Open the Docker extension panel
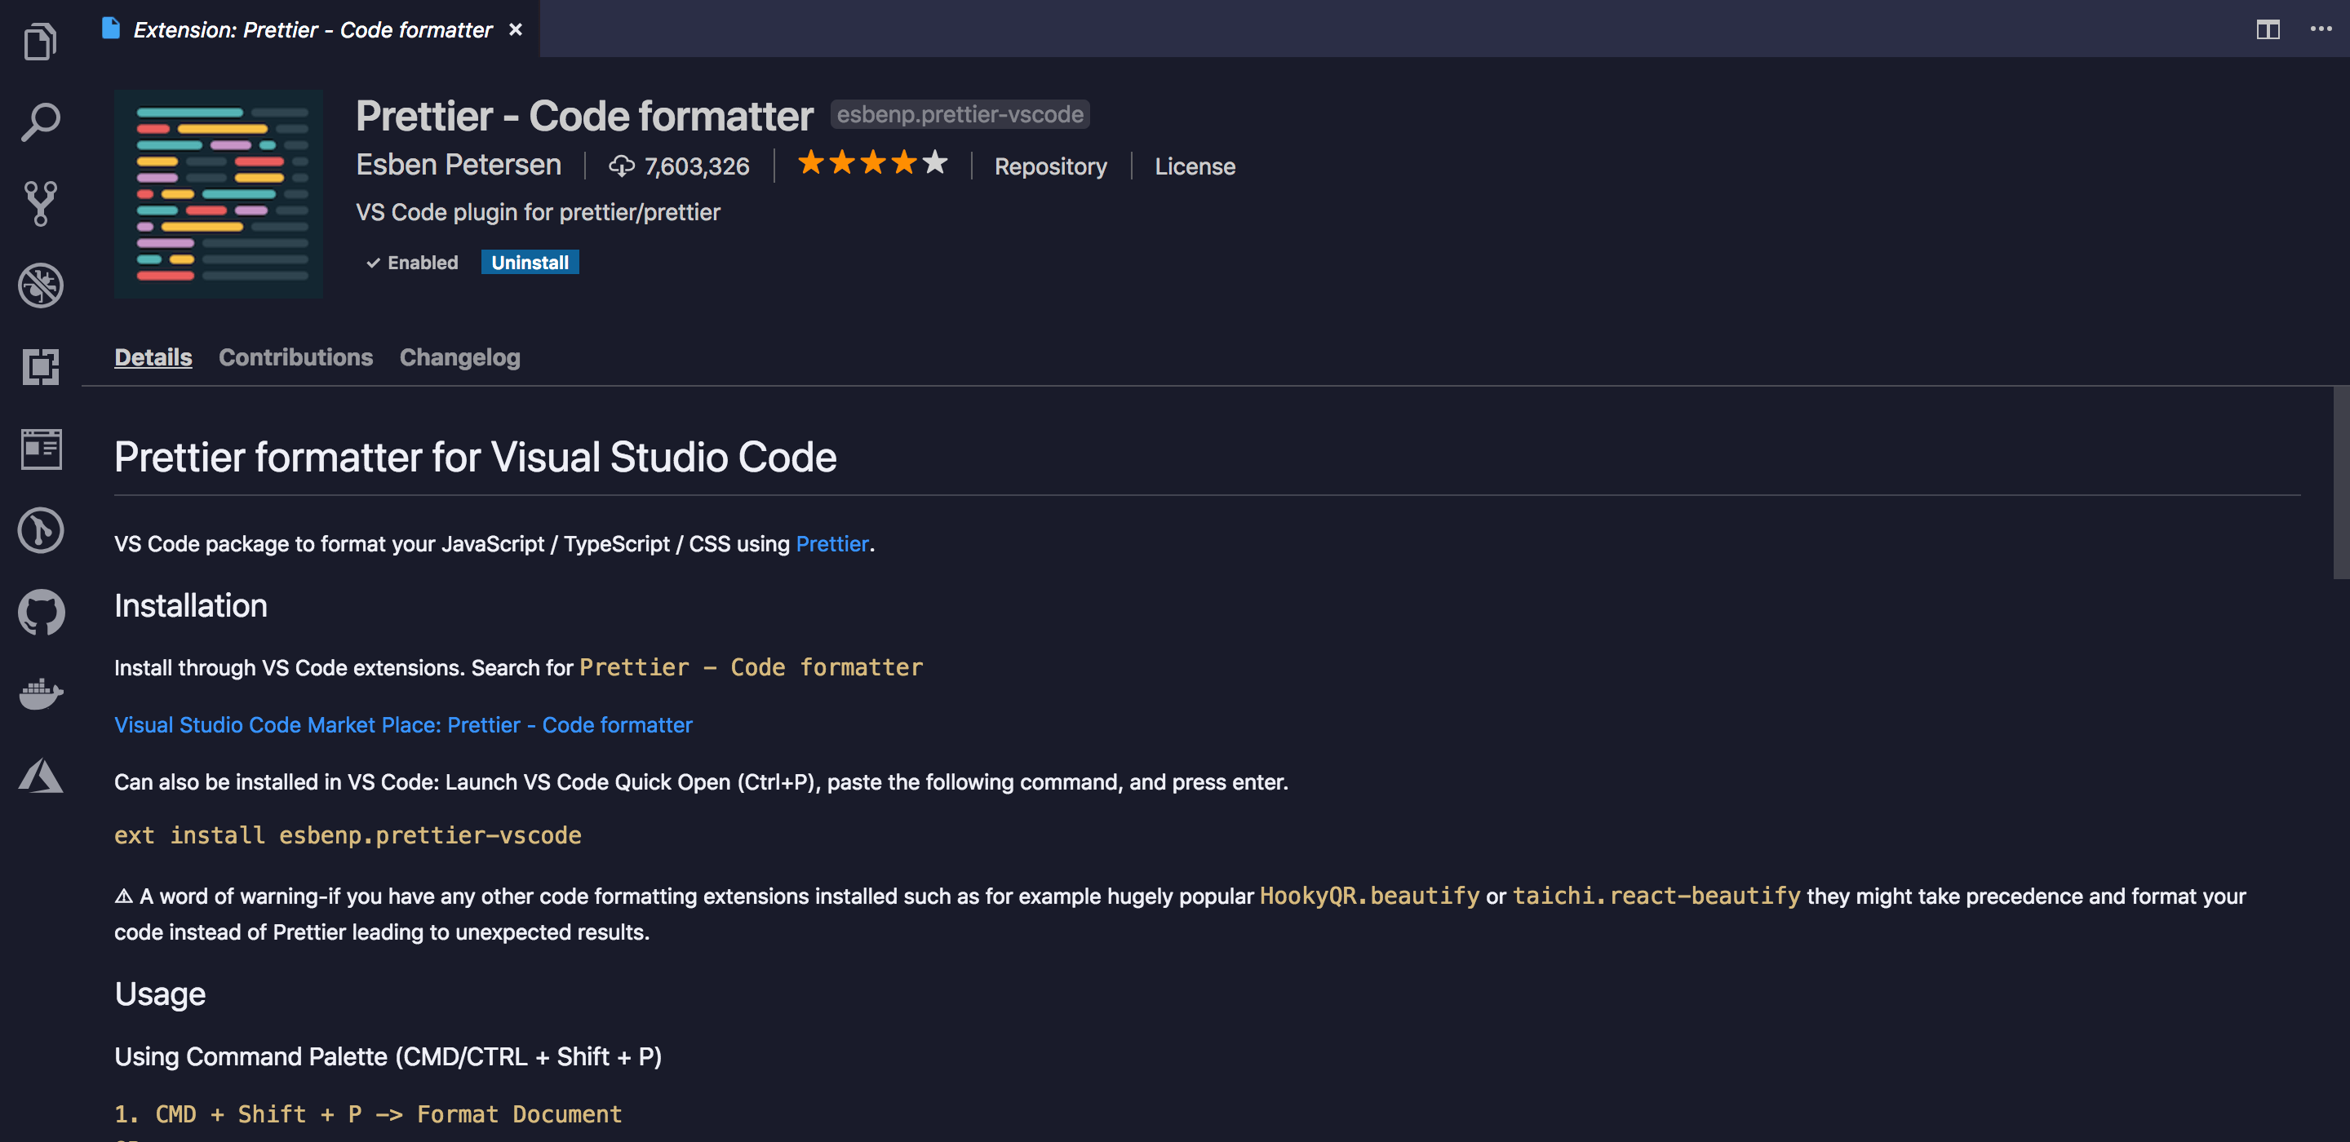Screen dimensions: 2350x1142 tap(40, 693)
